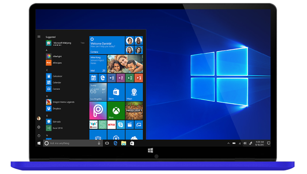Launch the PicsArt pink tile
The height and width of the screenshot is (174, 307).
click(x=98, y=111)
